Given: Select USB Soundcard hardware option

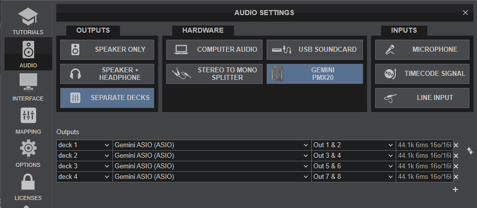Looking at the screenshot, I should click(314, 50).
